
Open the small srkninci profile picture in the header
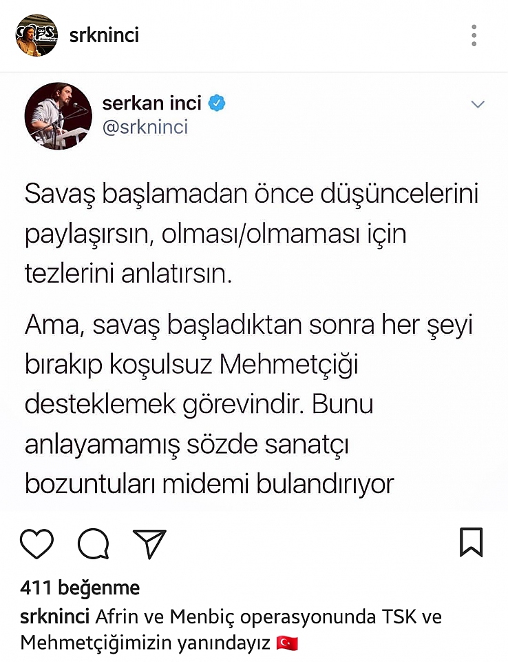36,35
